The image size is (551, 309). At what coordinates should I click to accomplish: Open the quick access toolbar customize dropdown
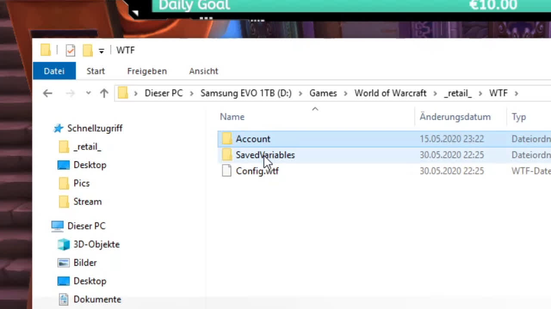click(x=101, y=51)
